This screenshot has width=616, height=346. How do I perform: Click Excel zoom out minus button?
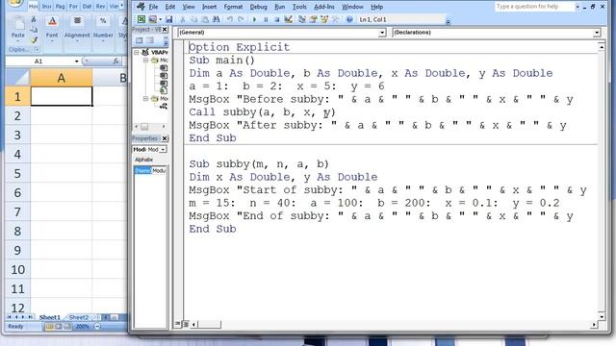click(97, 327)
